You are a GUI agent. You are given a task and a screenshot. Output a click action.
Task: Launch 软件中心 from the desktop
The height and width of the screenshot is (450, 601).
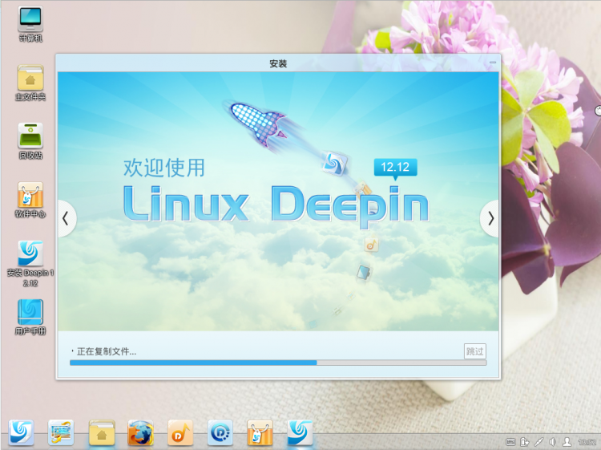pyautogui.click(x=30, y=200)
